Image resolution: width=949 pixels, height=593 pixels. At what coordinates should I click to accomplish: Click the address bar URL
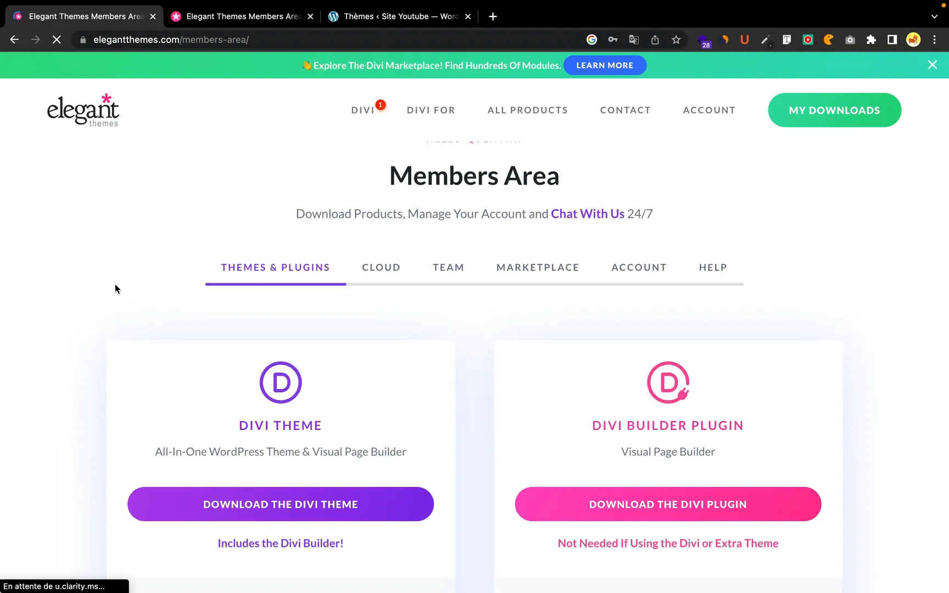(x=171, y=40)
